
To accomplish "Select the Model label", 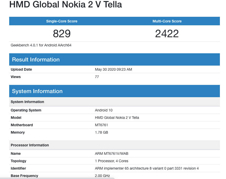I will [16, 118].
